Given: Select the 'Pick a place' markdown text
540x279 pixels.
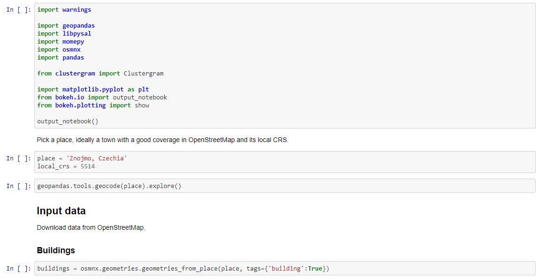Looking at the screenshot, I should [x=162, y=140].
